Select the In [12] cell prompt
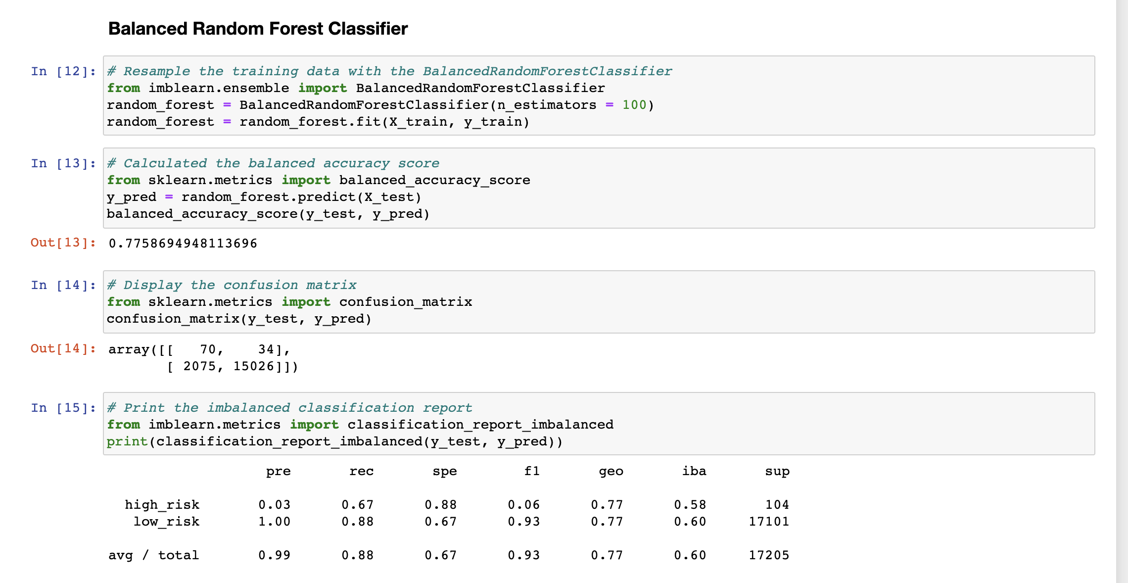The width and height of the screenshot is (1128, 583). pos(63,71)
